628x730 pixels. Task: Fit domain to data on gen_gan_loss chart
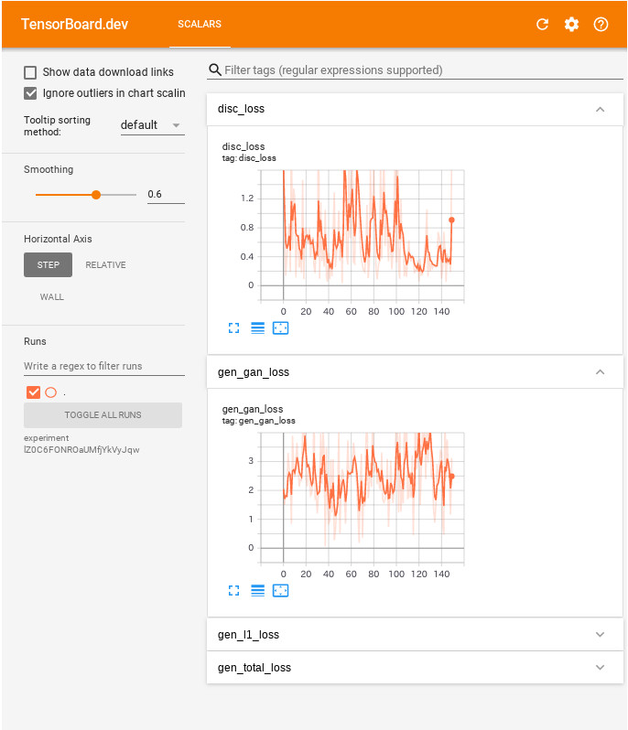[280, 591]
